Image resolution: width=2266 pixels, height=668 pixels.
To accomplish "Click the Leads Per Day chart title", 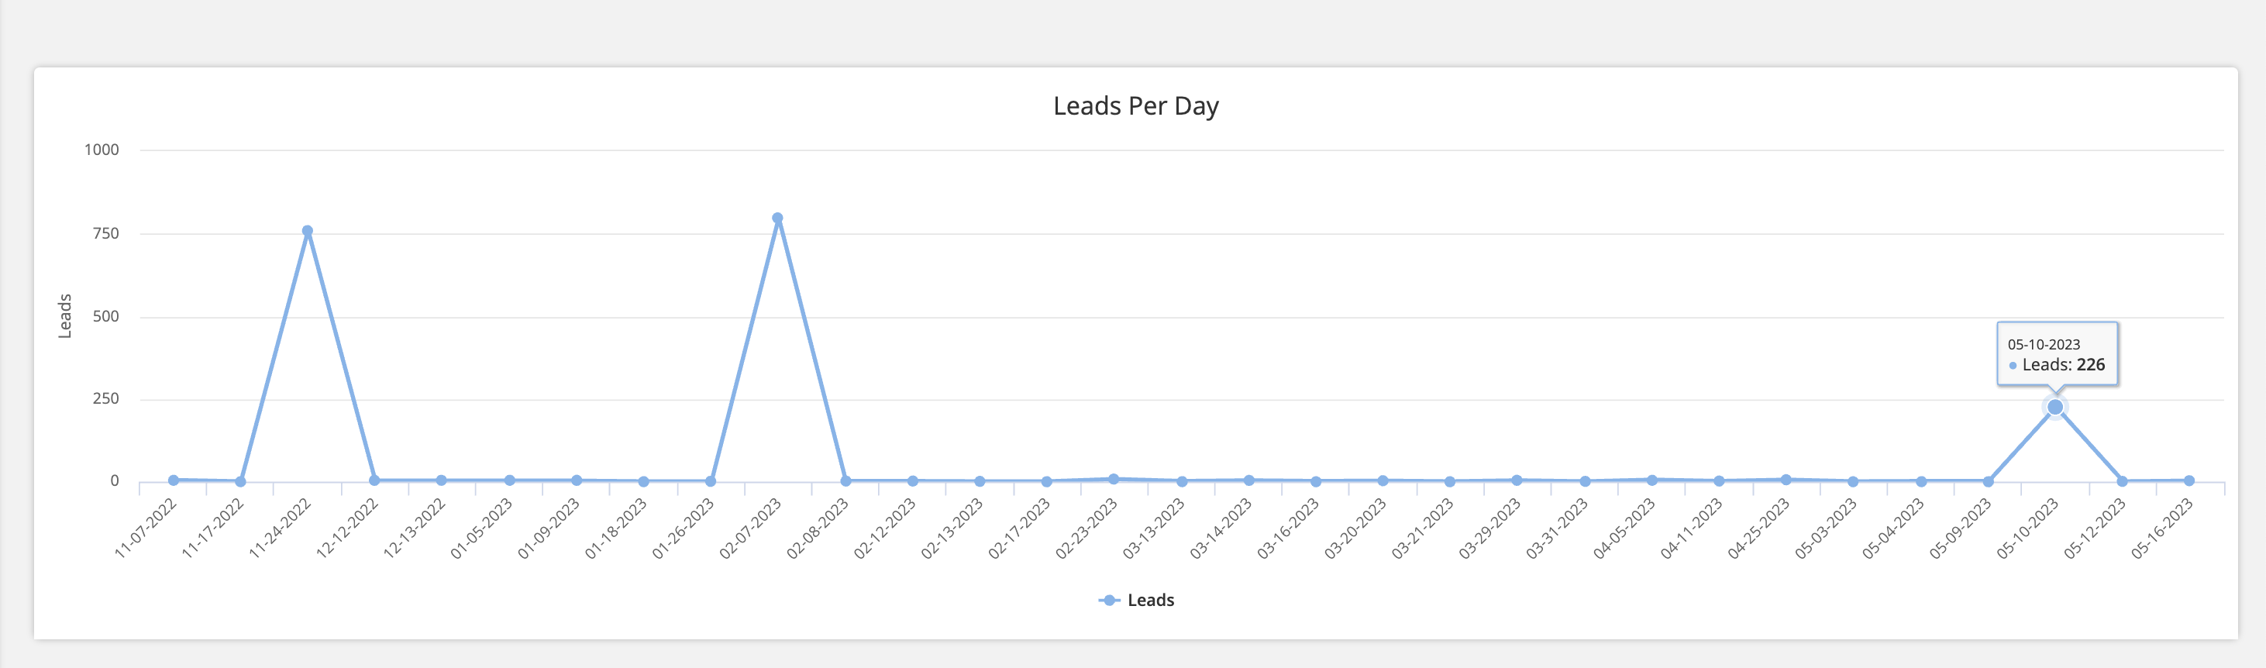I will pos(1135,106).
